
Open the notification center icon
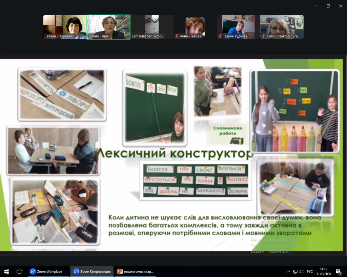(338, 271)
